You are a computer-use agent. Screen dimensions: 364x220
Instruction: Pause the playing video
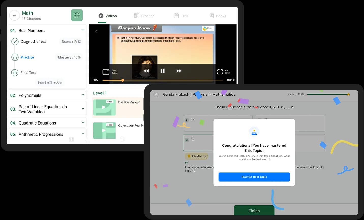163,71
